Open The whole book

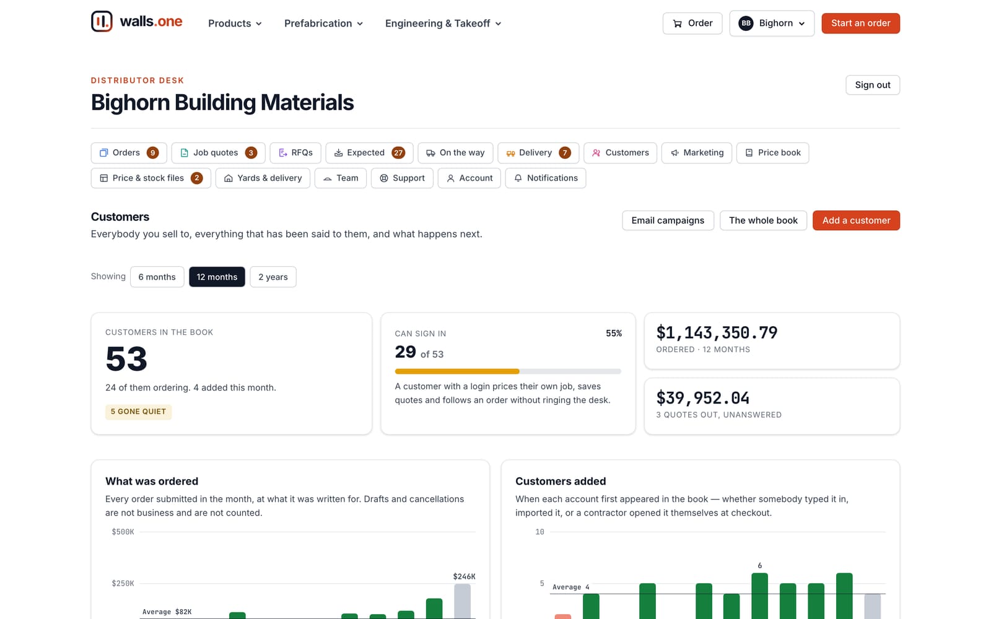pyautogui.click(x=763, y=220)
